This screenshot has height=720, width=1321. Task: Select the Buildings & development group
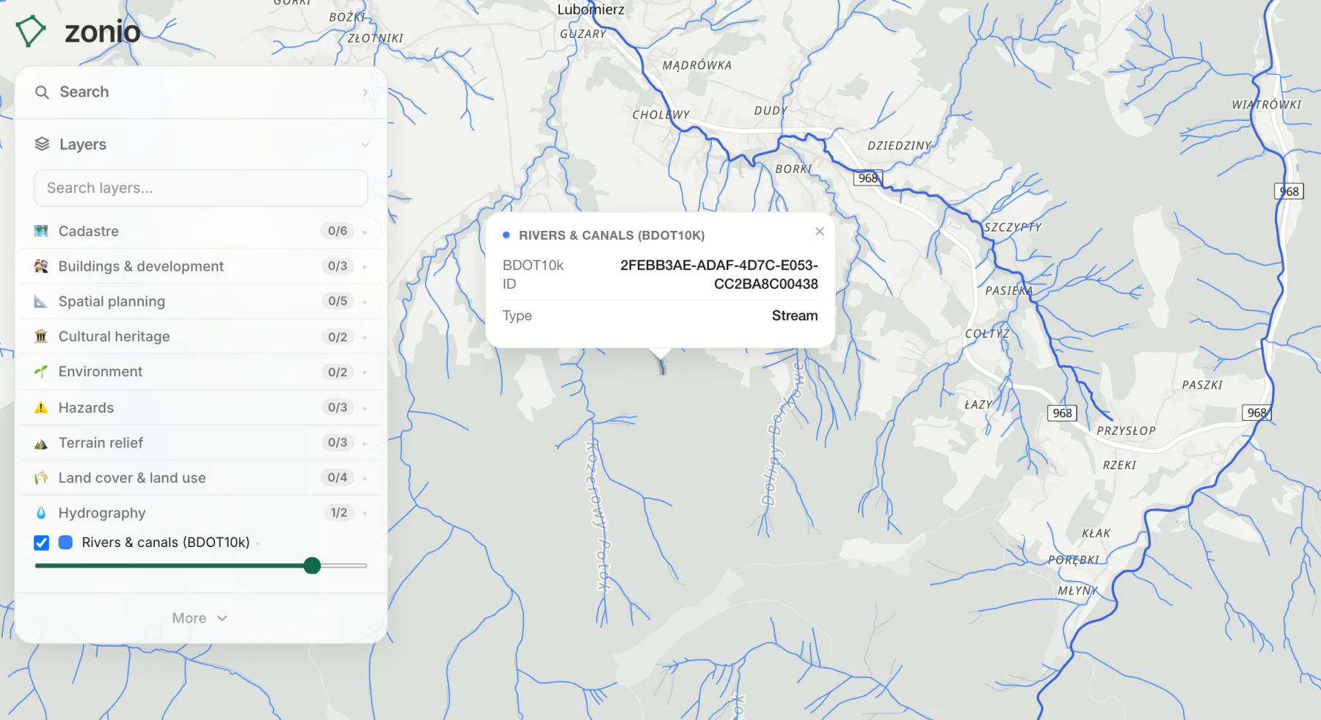point(201,266)
